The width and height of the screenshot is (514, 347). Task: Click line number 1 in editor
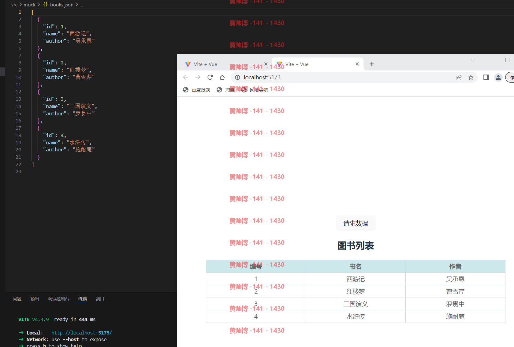pyautogui.click(x=20, y=12)
